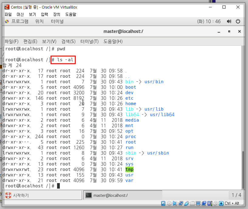Click the highlighted tmp directory name
The width and height of the screenshot is (248, 209).
coord(129,169)
